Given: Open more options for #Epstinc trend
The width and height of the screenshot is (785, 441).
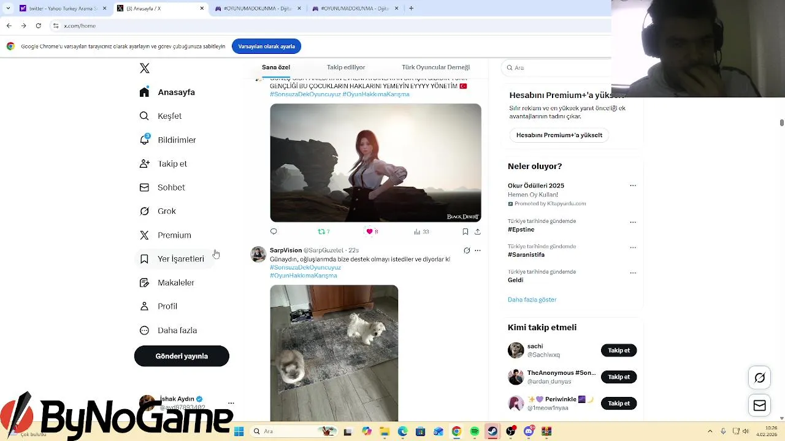Looking at the screenshot, I should point(633,222).
